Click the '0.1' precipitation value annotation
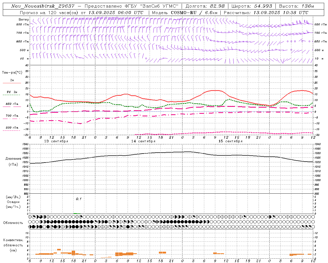The height and width of the screenshot is (263, 328). tap(79, 199)
